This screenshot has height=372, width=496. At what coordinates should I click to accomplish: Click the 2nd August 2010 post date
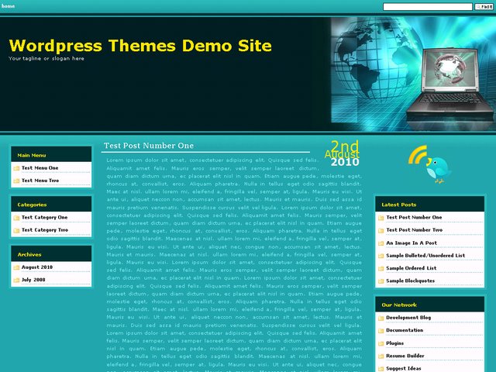342,153
